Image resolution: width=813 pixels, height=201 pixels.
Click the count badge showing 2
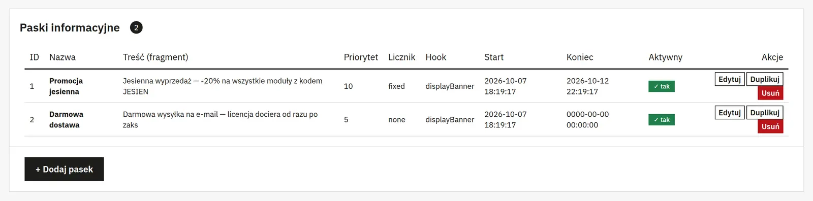(x=136, y=27)
